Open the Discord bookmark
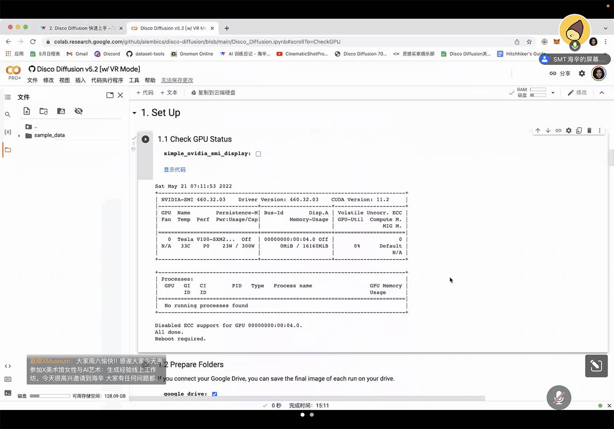 (x=107, y=54)
